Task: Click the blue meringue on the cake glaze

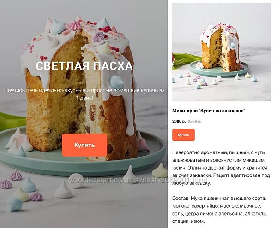Action: pos(117,82)
